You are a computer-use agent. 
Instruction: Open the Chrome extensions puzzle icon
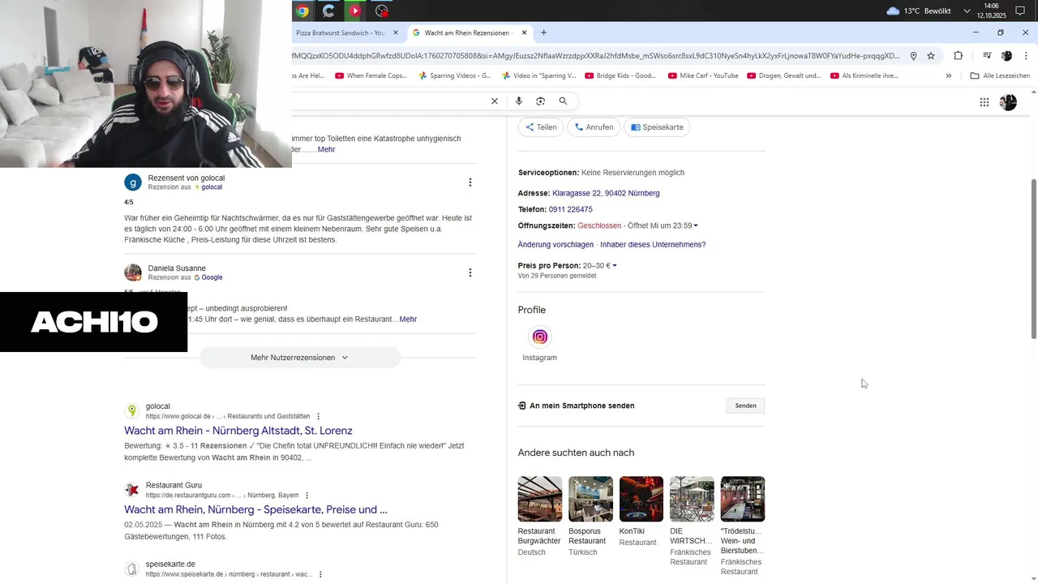pos(959,56)
